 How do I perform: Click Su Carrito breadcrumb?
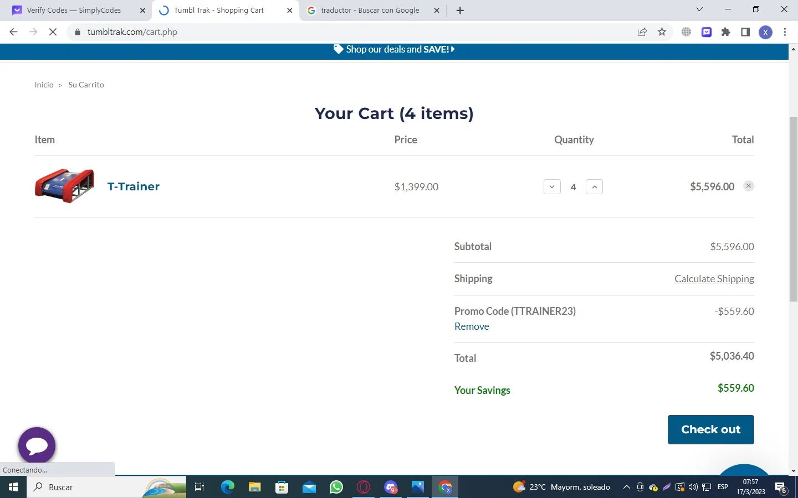pyautogui.click(x=86, y=85)
